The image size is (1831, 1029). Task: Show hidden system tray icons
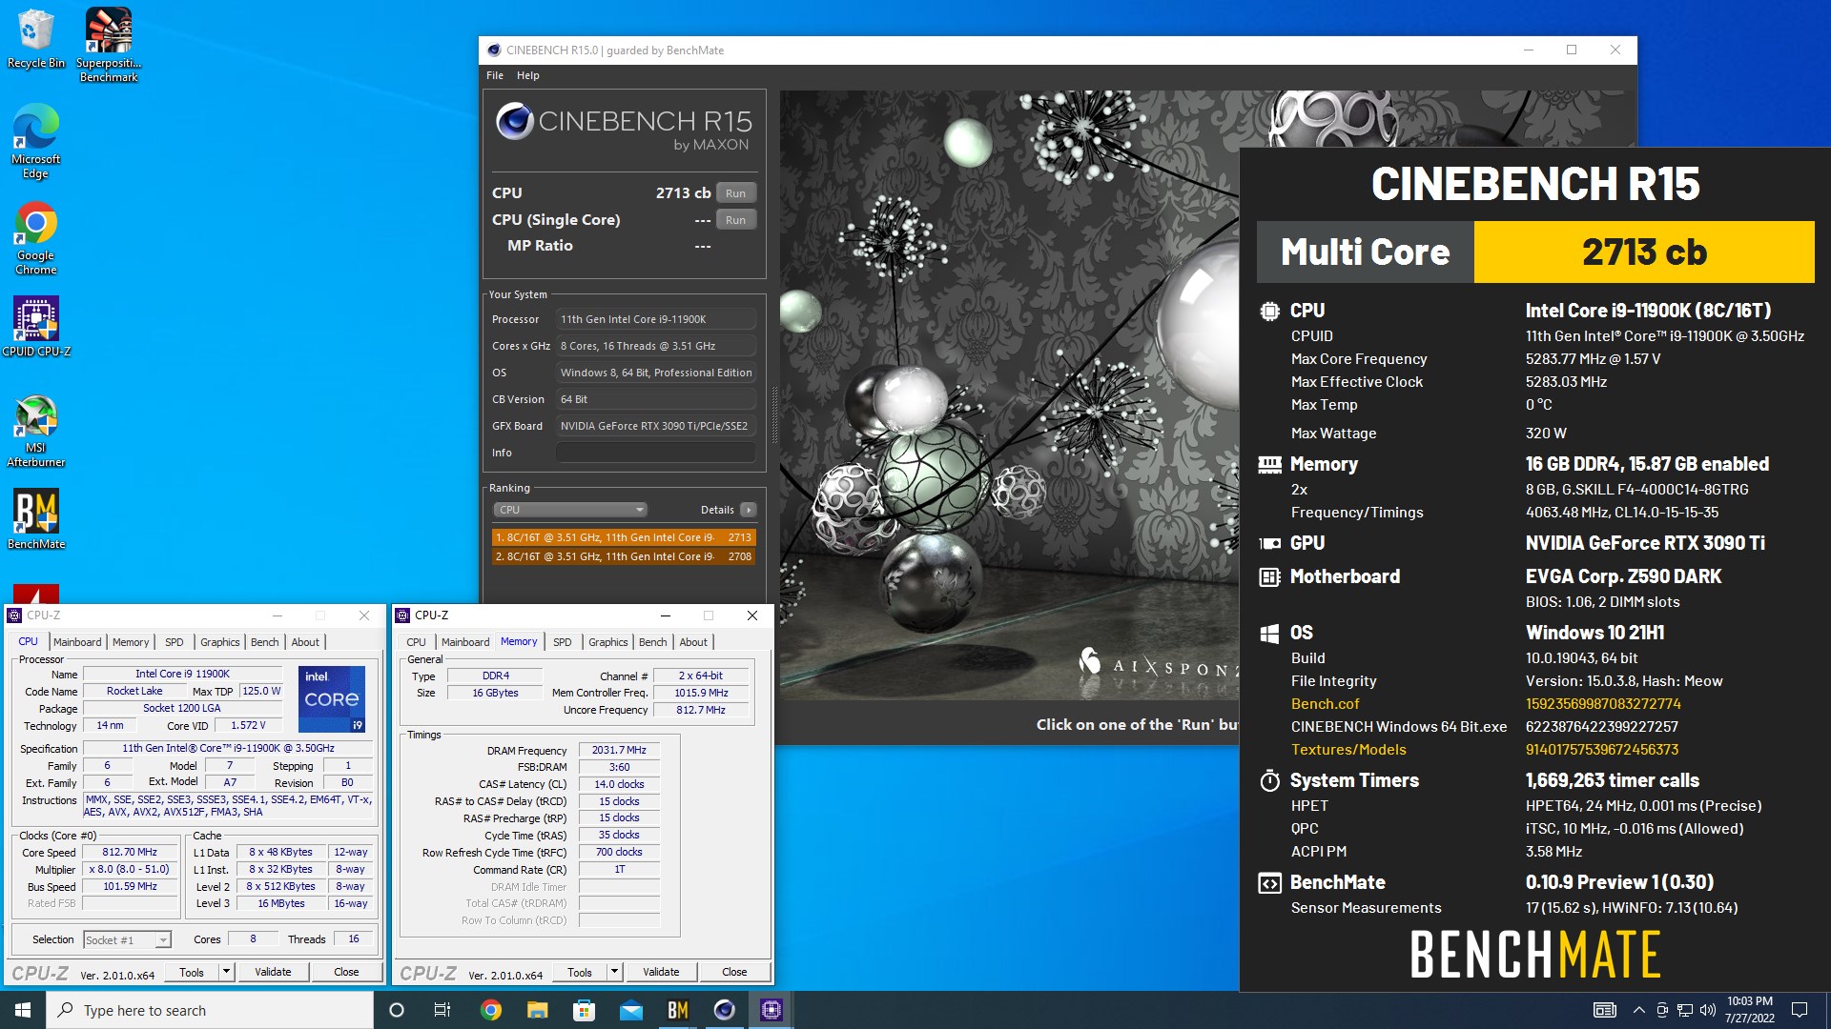(1638, 1010)
